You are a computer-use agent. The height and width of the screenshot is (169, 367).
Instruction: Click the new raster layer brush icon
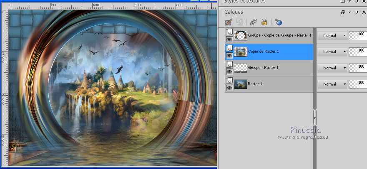coord(228,22)
